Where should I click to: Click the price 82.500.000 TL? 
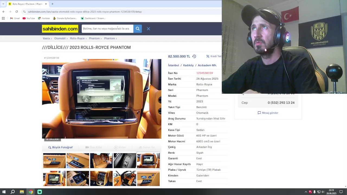pyautogui.click(x=179, y=56)
